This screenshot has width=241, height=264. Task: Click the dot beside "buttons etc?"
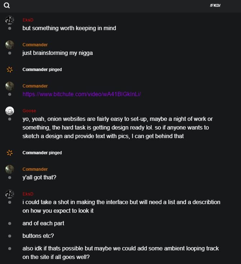pyautogui.click(x=10, y=236)
